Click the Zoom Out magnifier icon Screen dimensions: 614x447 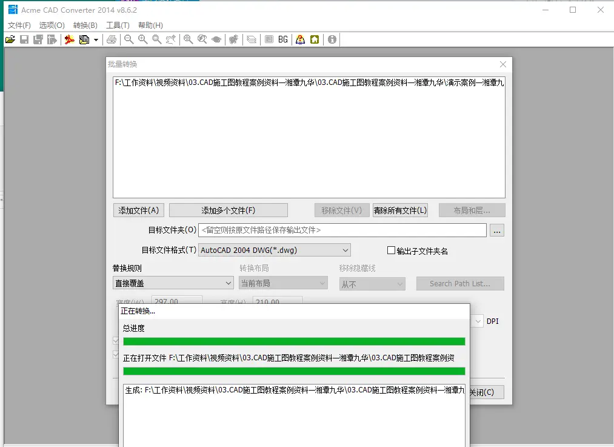(129, 39)
